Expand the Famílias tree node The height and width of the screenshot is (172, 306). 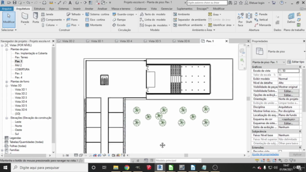[2, 150]
